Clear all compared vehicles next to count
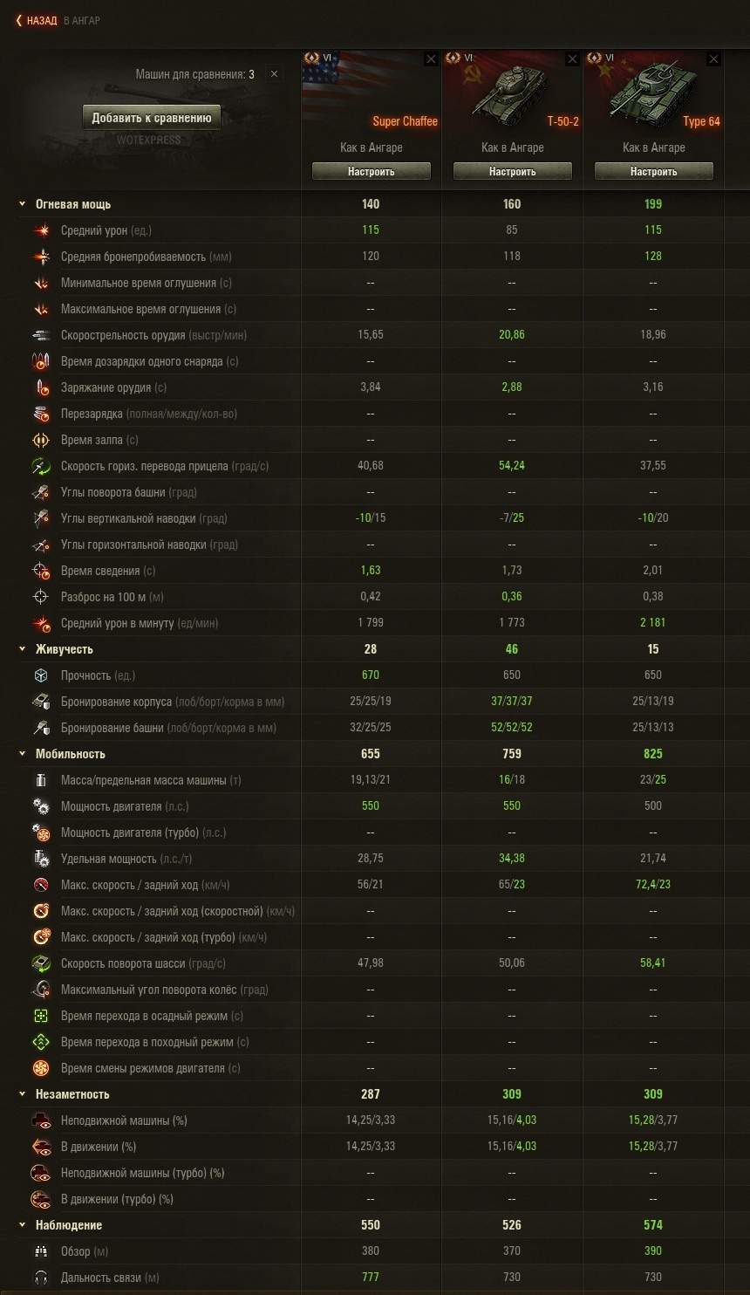Viewport: 750px width, 1295px height. tap(274, 74)
